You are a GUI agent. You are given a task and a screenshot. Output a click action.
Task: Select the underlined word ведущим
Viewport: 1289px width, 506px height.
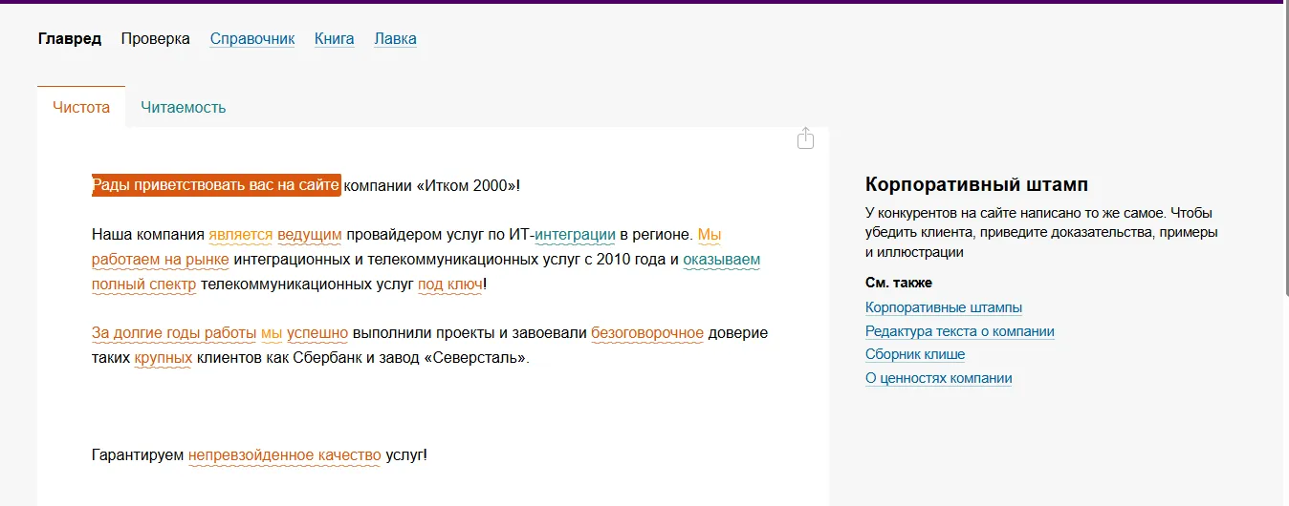click(310, 234)
